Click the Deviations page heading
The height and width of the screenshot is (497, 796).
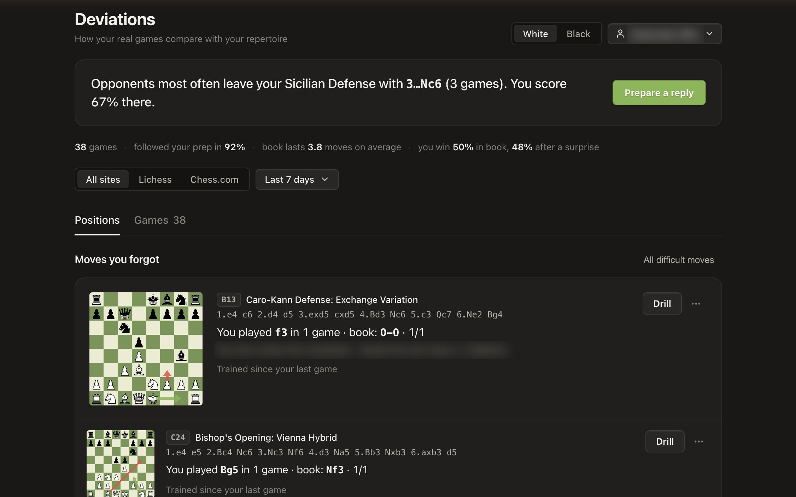tap(115, 19)
